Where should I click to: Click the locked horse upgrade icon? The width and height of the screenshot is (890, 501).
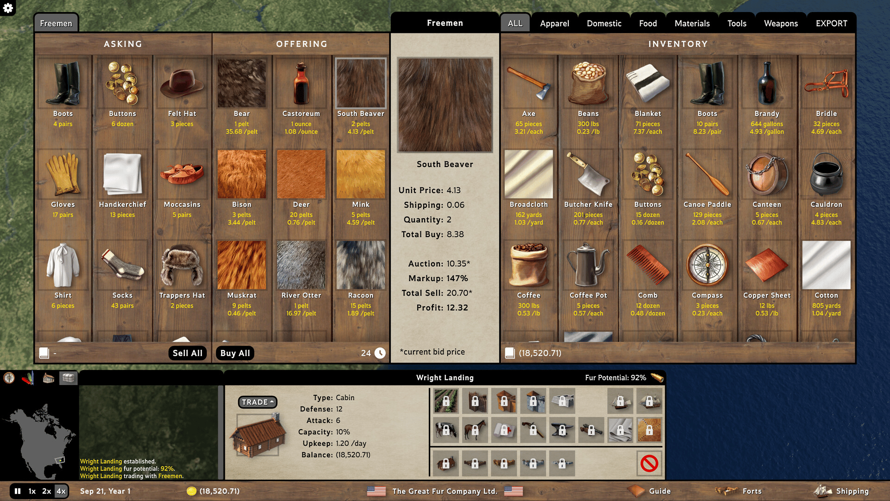tap(475, 430)
